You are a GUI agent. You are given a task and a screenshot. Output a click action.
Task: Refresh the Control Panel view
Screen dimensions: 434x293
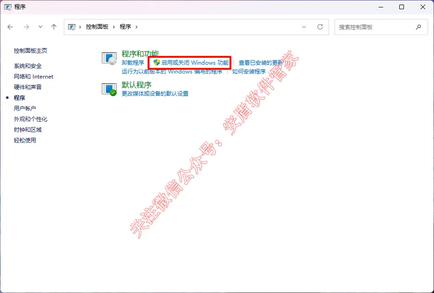(x=320, y=27)
